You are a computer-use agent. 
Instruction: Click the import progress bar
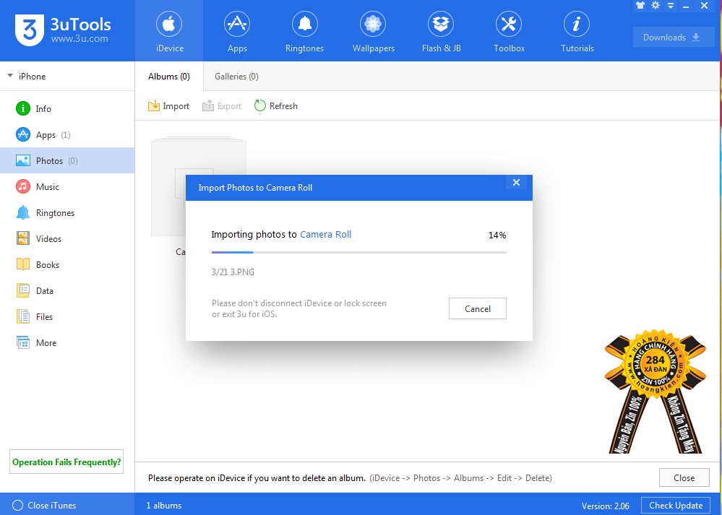click(x=358, y=252)
